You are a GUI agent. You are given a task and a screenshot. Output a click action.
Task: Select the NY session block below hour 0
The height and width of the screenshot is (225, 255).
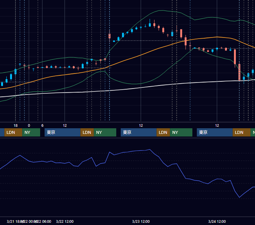31,132
